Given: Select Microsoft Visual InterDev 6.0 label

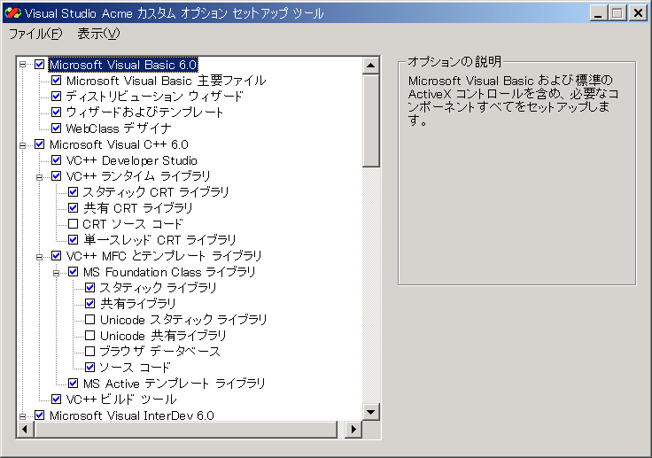Looking at the screenshot, I should point(131,415).
